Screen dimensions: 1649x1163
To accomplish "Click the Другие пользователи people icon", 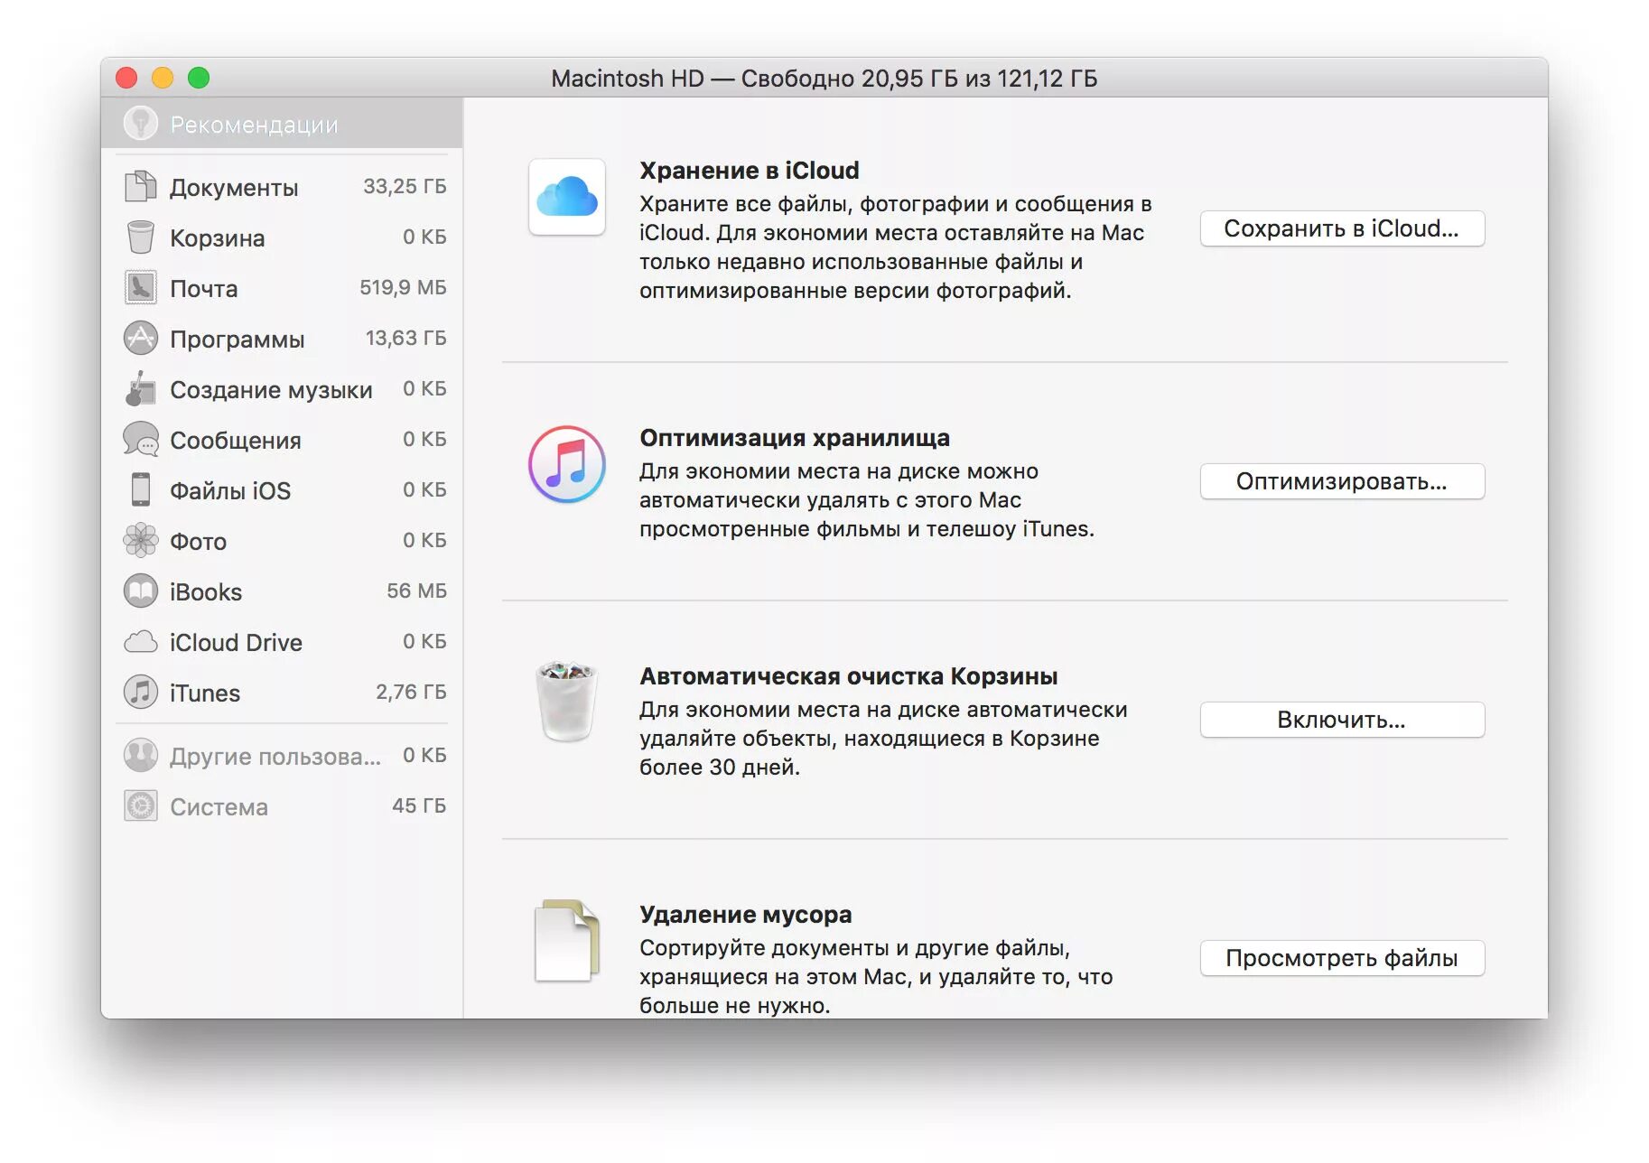I will (x=140, y=755).
